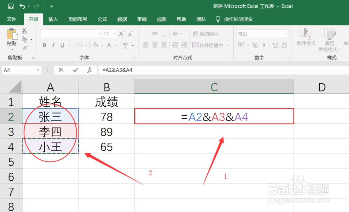349x212 pixels.
Task: Click Increase Decimal icon
Action: [x=275, y=45]
